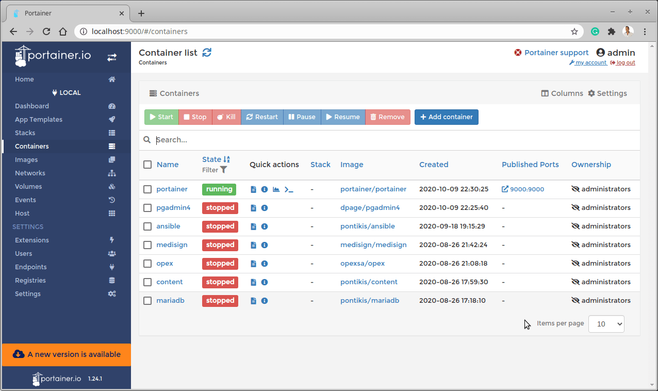Click the Chrome profile avatar
The width and height of the screenshot is (658, 391).
point(628,31)
